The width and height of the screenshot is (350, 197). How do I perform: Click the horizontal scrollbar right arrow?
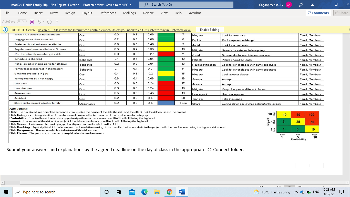pyautogui.click(x=347, y=183)
